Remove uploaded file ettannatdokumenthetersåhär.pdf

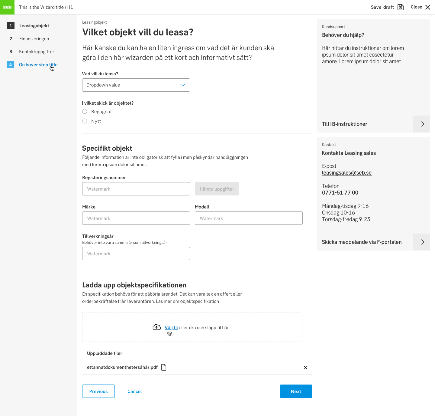pyautogui.click(x=305, y=368)
